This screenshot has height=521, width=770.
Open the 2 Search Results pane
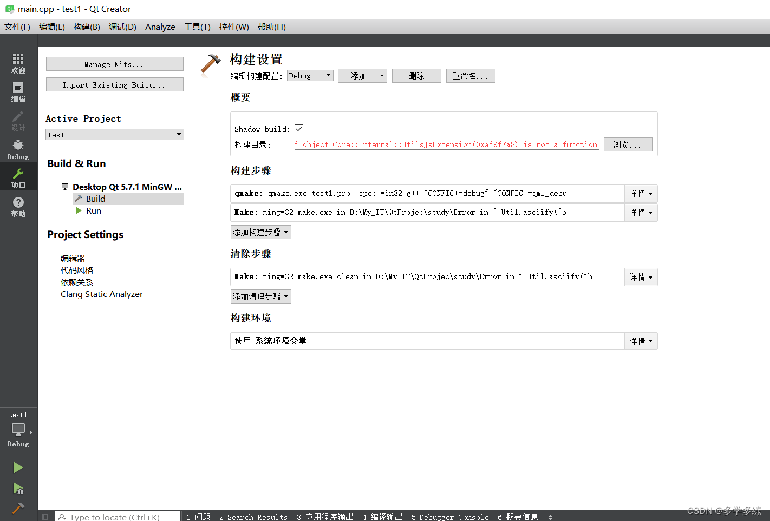[253, 517]
